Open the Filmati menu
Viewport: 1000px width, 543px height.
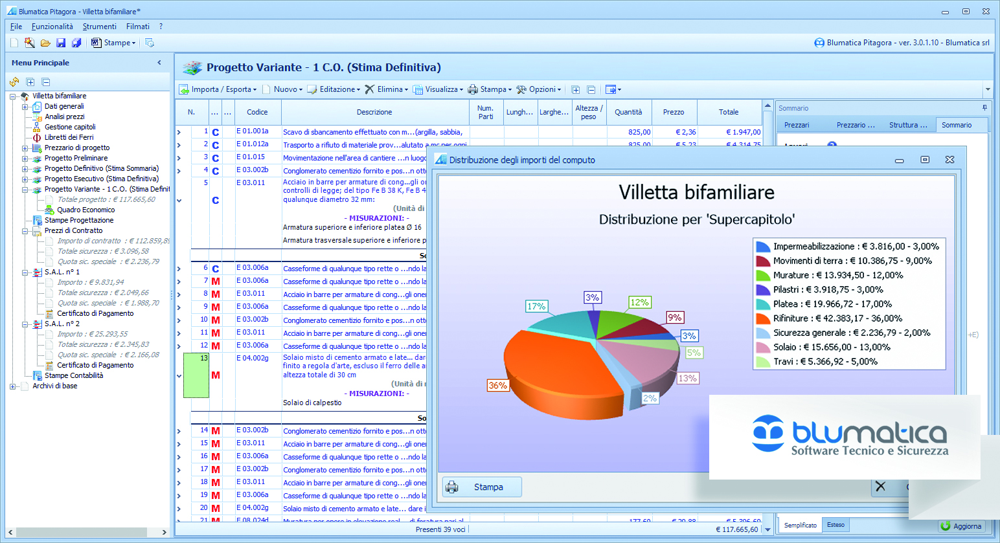pyautogui.click(x=138, y=27)
